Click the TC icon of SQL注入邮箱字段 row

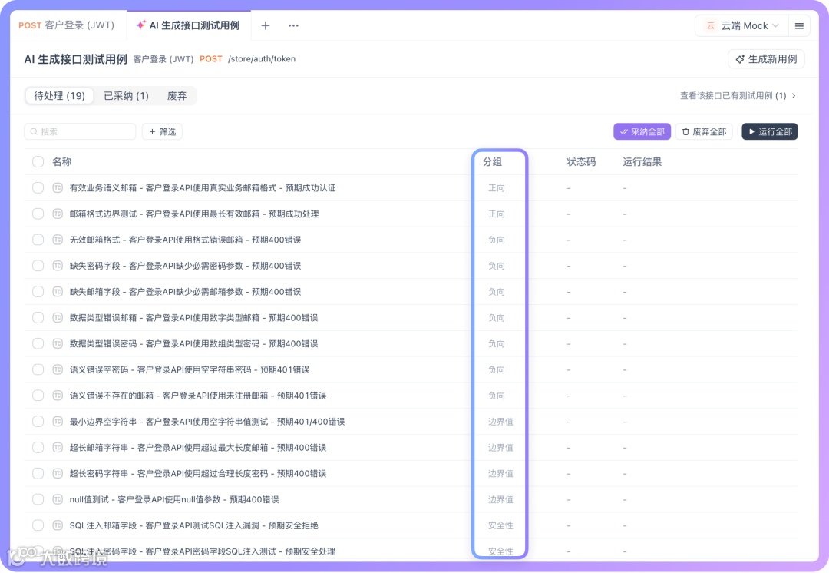coord(58,525)
